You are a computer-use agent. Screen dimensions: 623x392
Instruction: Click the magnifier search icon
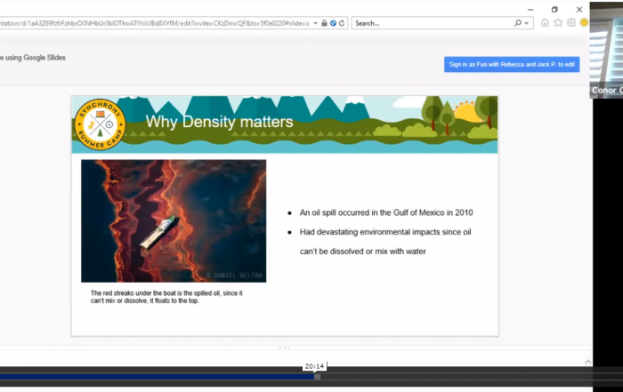click(517, 22)
